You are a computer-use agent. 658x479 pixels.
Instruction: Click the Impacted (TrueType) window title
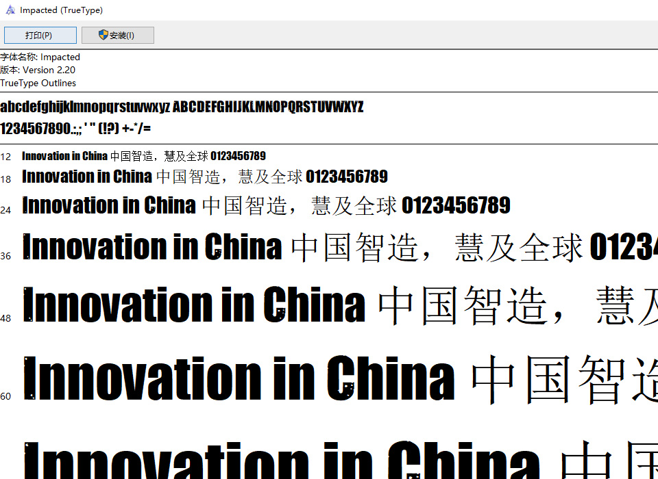point(61,10)
